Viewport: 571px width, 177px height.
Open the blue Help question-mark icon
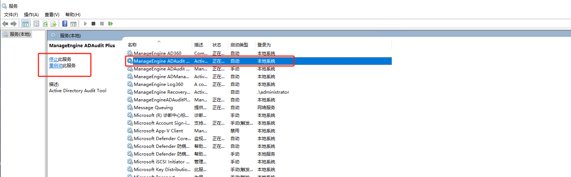click(65, 24)
